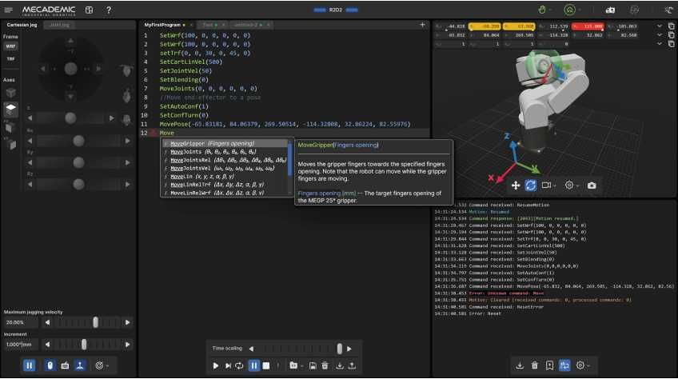
Task: Click the help question mark icon
Action: point(109,10)
